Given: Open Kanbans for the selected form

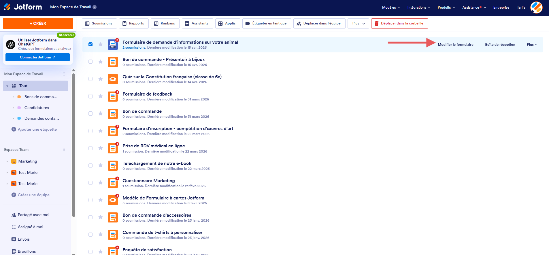Looking at the screenshot, I should pos(165,23).
